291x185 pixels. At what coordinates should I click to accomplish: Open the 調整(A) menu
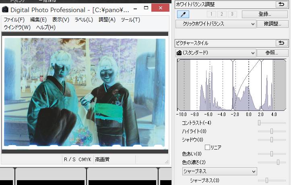pyautogui.click(x=107, y=19)
